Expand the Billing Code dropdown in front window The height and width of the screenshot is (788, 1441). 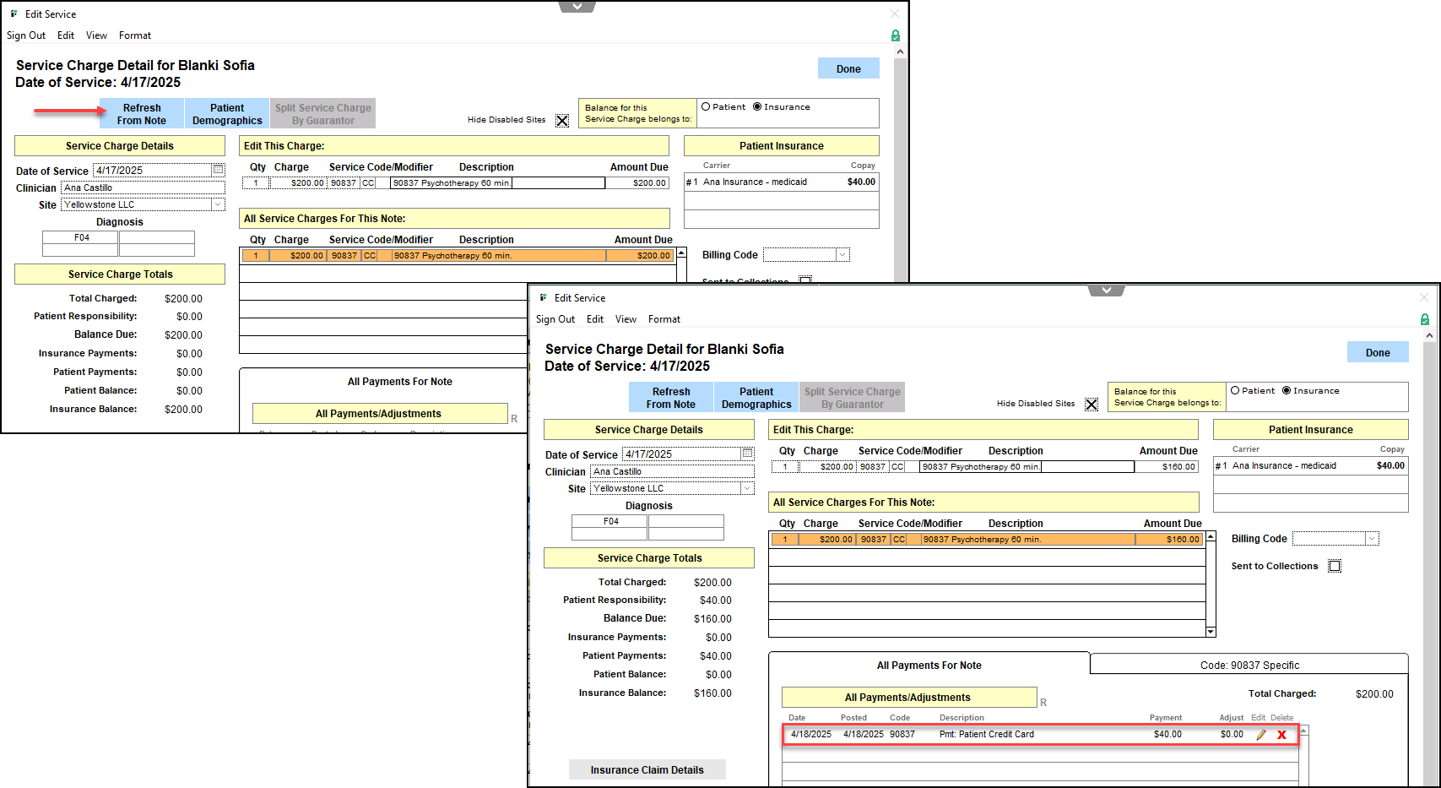(1372, 539)
